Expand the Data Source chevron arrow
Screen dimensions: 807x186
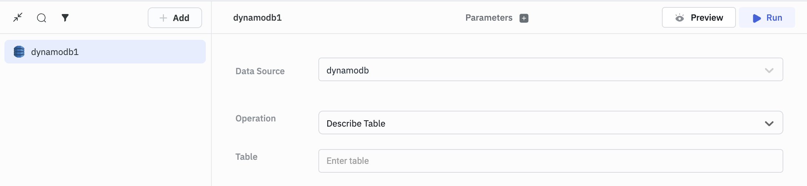click(x=769, y=70)
